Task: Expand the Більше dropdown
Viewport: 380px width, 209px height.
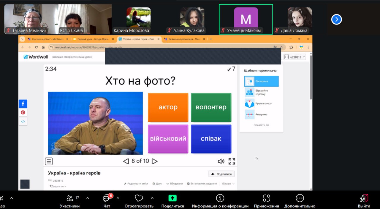Action: [228, 184]
